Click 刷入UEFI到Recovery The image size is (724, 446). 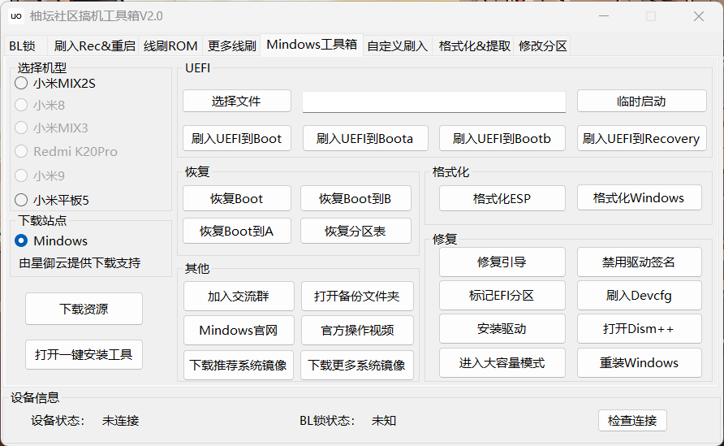pos(641,138)
